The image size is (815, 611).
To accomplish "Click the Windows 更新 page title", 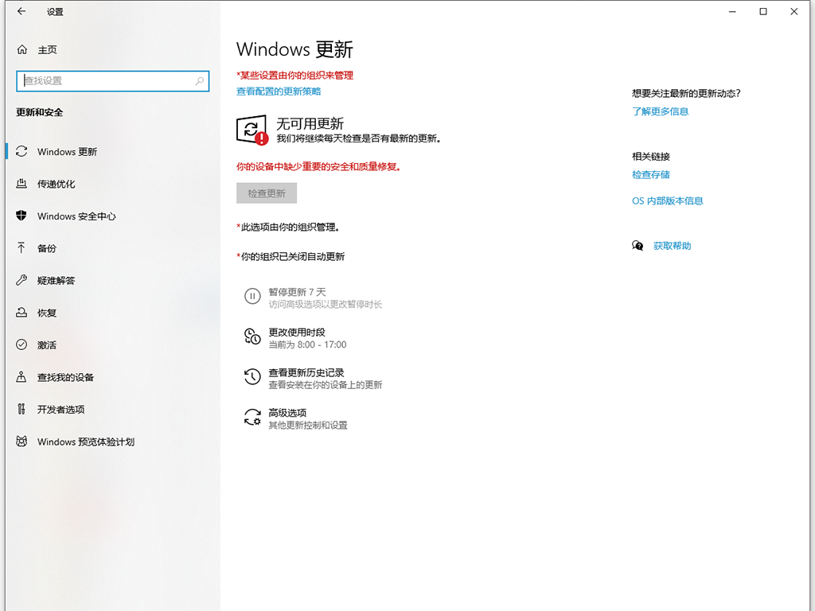I will click(294, 49).
